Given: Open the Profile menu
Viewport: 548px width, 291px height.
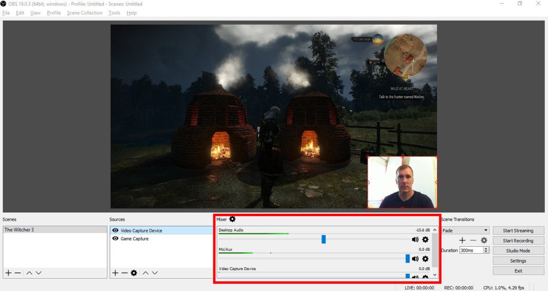Looking at the screenshot, I should [x=54, y=13].
